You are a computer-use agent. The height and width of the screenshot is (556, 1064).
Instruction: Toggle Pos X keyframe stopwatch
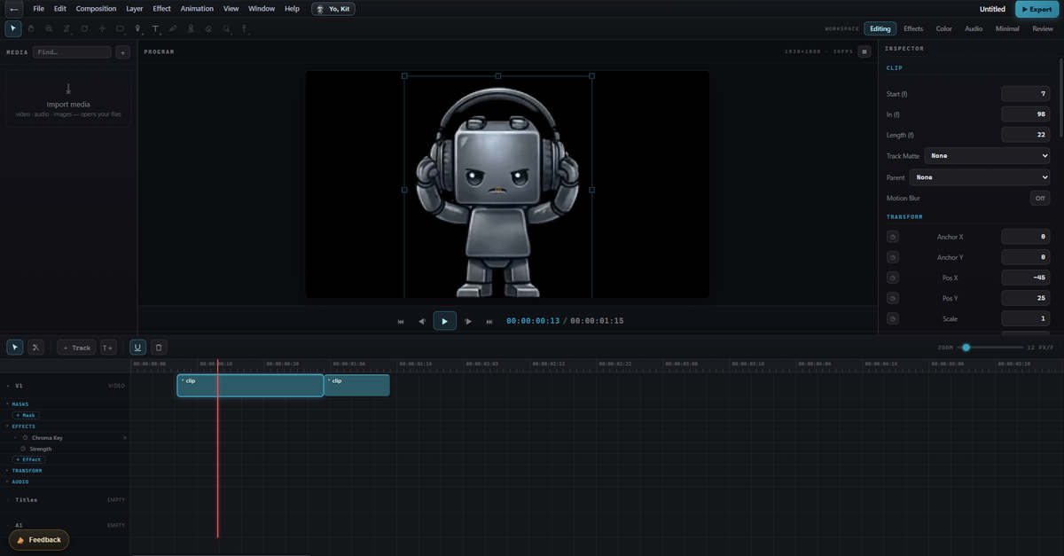pos(892,278)
